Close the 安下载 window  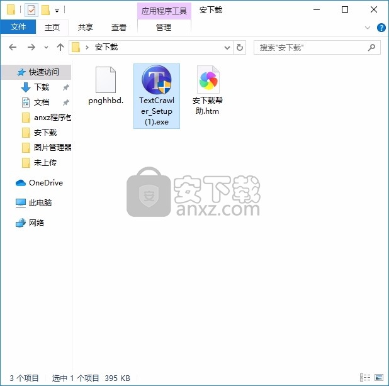pyautogui.click(x=374, y=10)
